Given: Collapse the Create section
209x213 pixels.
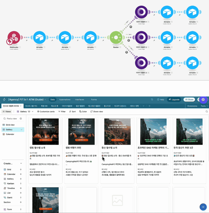Looking at the screenshot, I should tap(21, 164).
